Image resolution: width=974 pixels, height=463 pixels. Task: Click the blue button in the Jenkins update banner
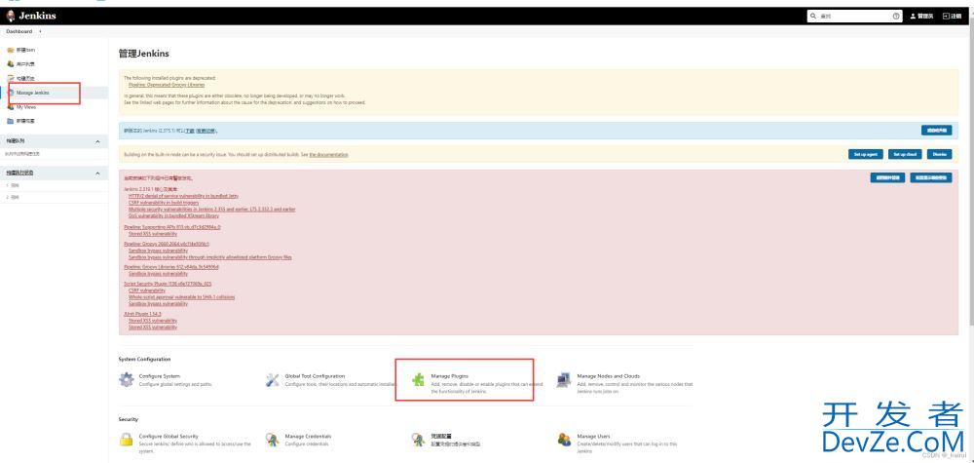pyautogui.click(x=937, y=131)
